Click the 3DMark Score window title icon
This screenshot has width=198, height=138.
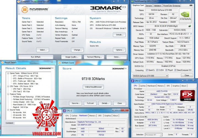coord(59,63)
